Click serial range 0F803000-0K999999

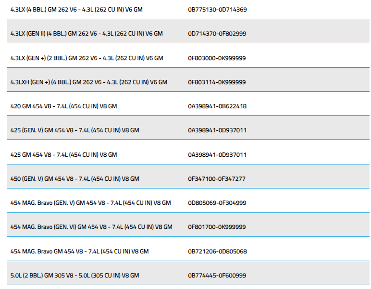tap(217, 58)
